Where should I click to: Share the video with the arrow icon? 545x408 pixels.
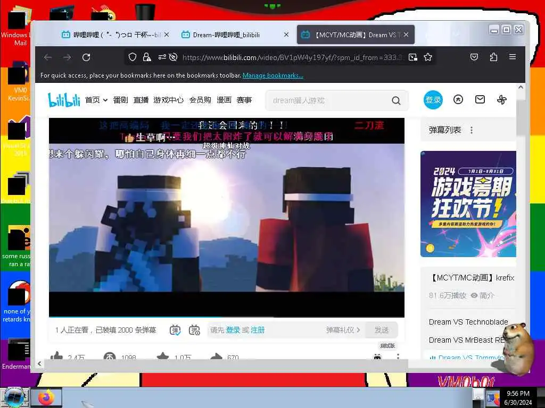[x=216, y=356]
